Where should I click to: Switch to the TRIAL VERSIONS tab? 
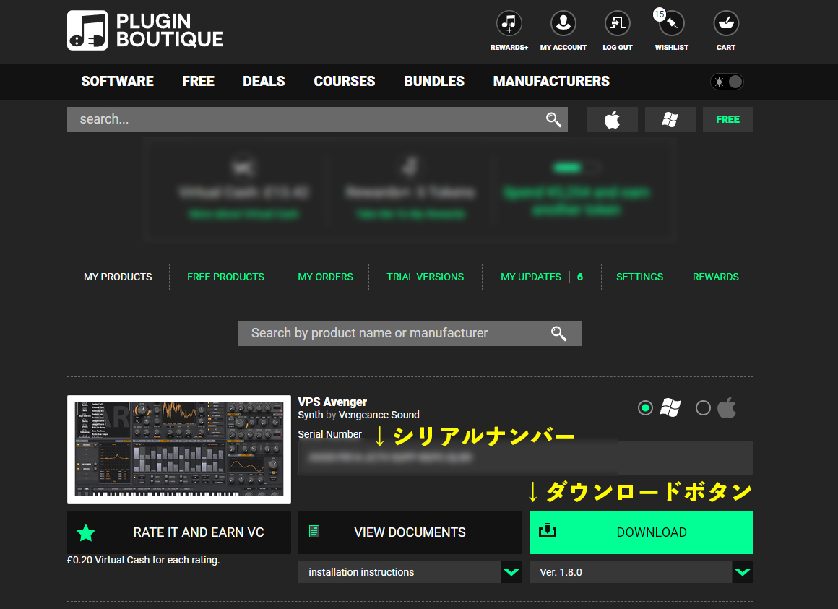[426, 277]
